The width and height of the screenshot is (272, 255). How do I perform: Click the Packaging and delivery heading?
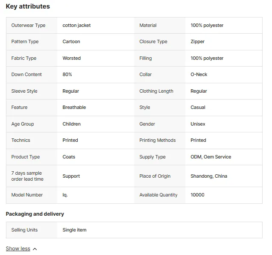pos(35,214)
